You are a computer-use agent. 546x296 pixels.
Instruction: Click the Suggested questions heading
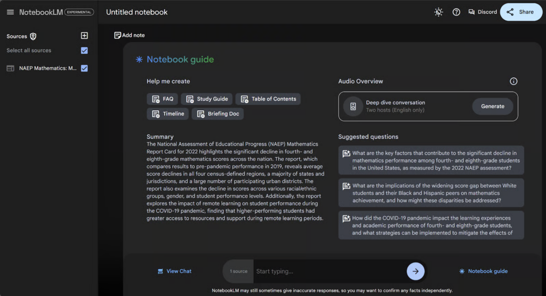[368, 137]
